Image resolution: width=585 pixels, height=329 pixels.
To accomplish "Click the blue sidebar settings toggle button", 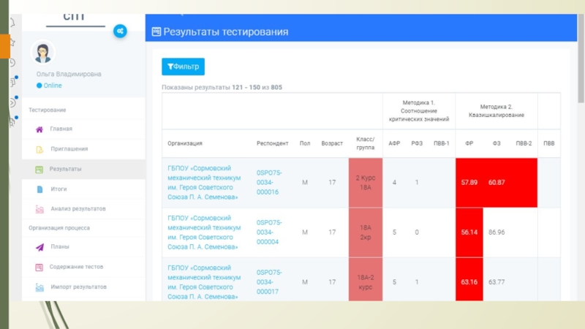I will tap(120, 31).
